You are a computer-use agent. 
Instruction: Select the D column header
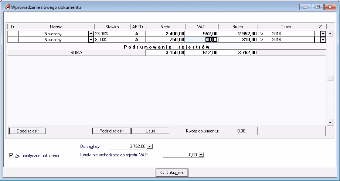click(x=13, y=27)
